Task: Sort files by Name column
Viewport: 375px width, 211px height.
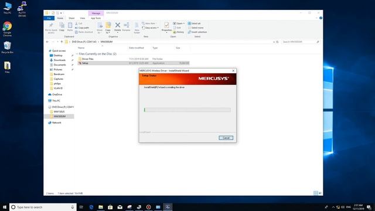Action: click(81, 48)
